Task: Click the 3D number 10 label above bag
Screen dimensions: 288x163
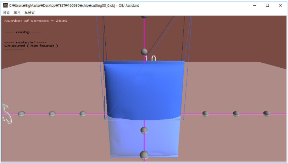Action: pyautogui.click(x=151, y=58)
